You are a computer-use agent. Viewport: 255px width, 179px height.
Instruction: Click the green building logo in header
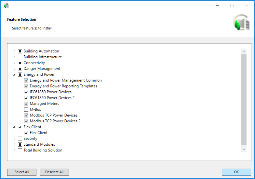(x=241, y=23)
